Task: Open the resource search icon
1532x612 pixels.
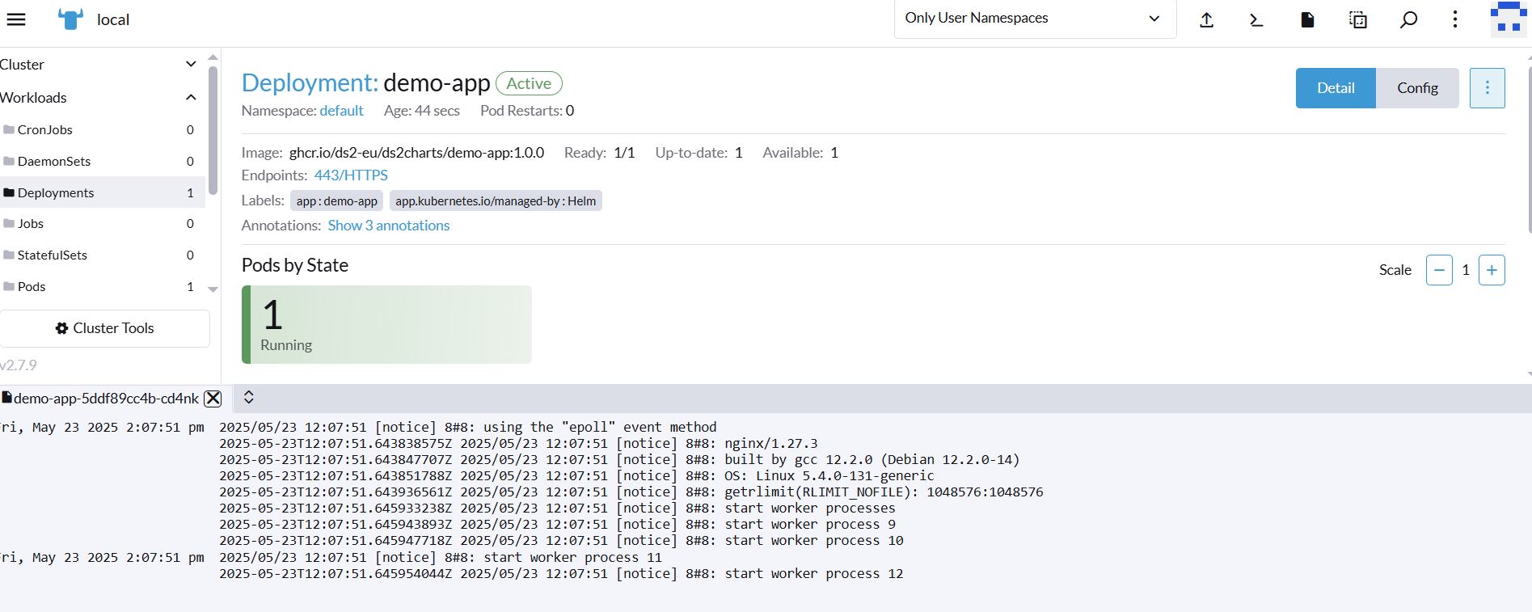Action: [1408, 20]
